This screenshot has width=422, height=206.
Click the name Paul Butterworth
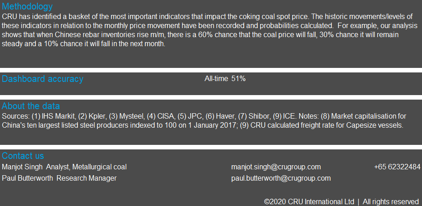27,178
